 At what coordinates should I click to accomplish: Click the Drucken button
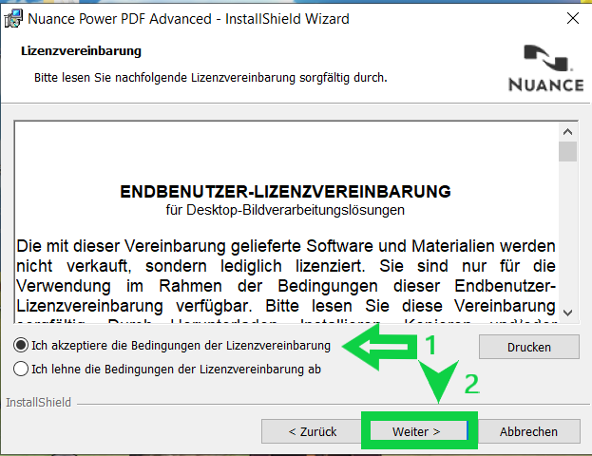pyautogui.click(x=529, y=347)
